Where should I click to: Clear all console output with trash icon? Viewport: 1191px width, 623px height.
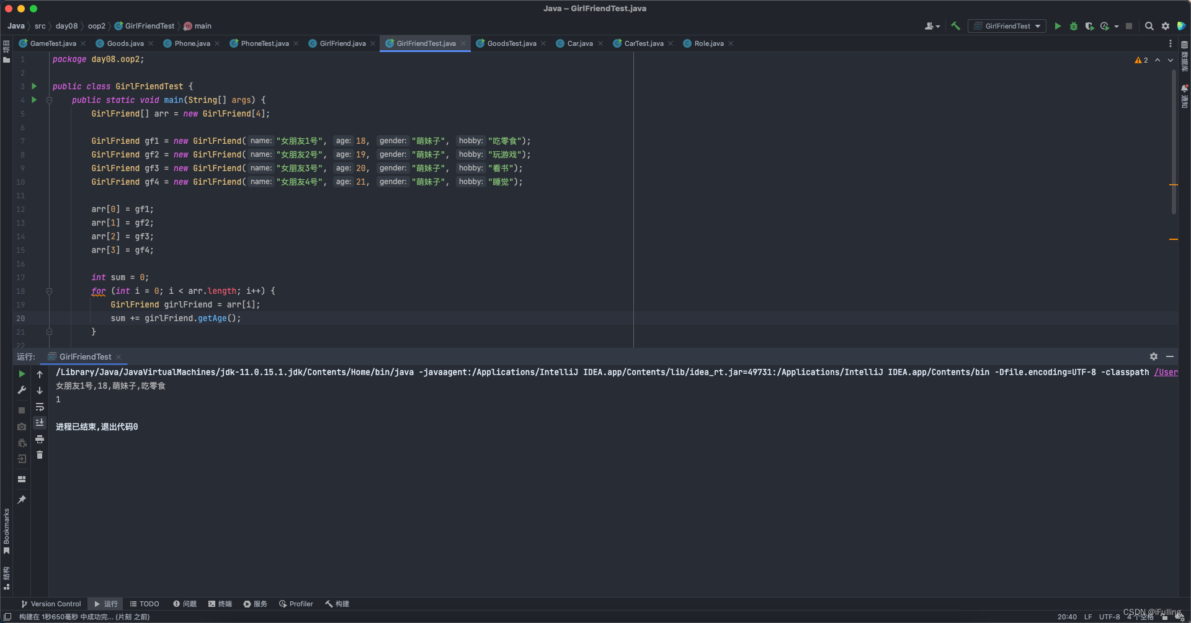pyautogui.click(x=40, y=455)
